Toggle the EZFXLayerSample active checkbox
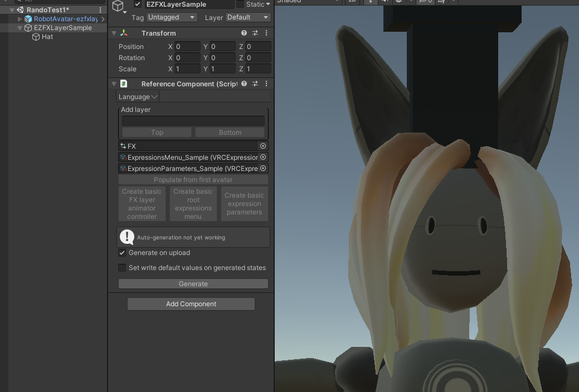The image size is (579, 392). pos(138,4)
